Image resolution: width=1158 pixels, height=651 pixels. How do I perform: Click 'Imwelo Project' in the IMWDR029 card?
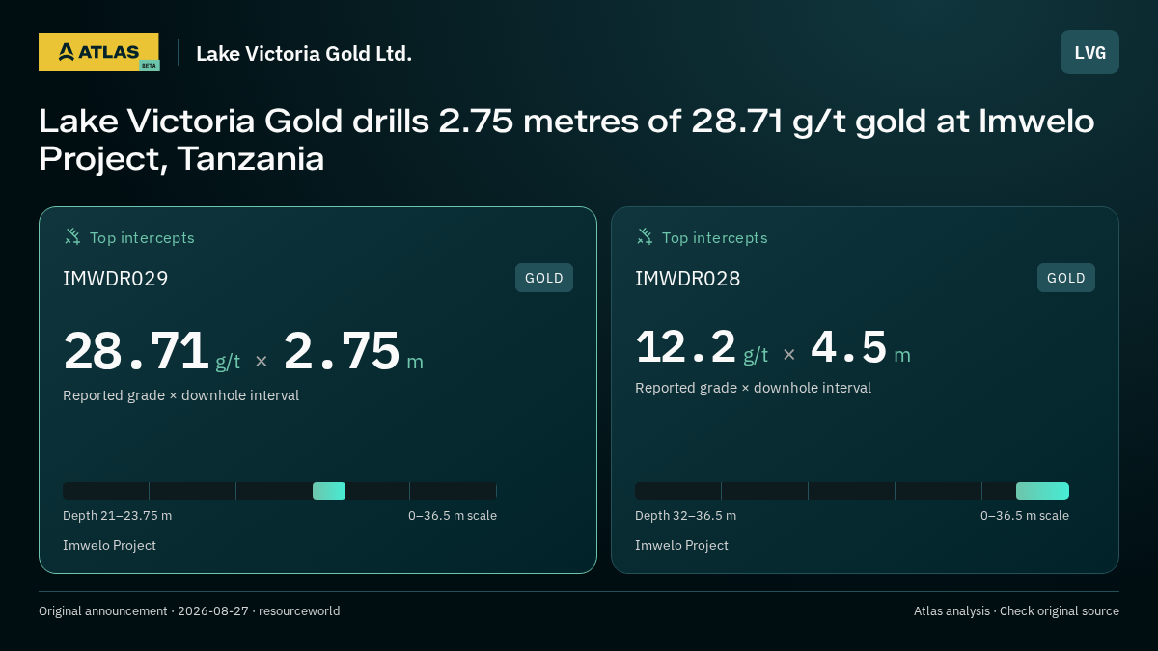[x=109, y=546]
